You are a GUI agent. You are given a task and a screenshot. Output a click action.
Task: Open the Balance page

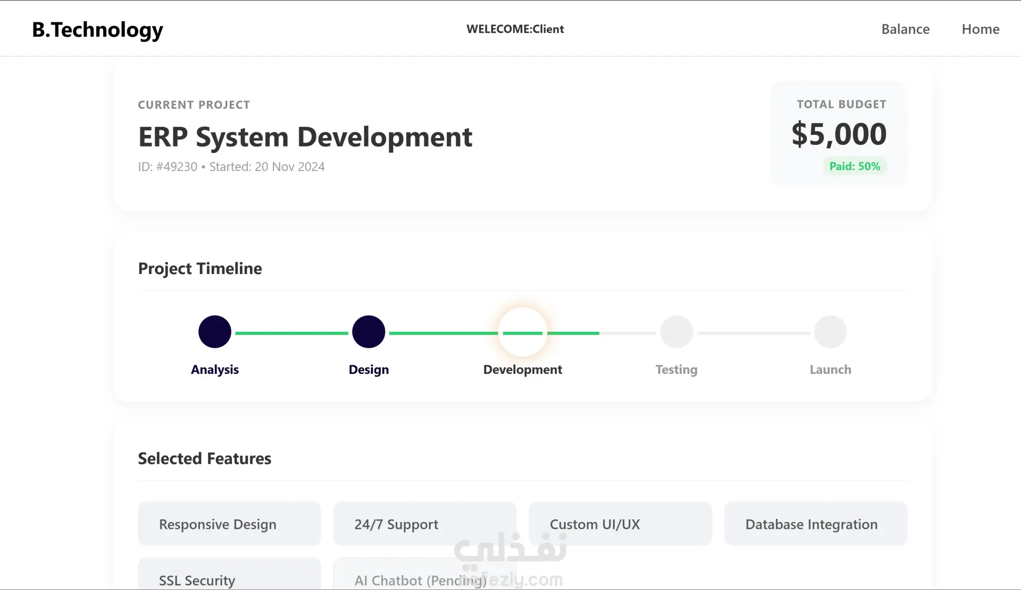[905, 29]
